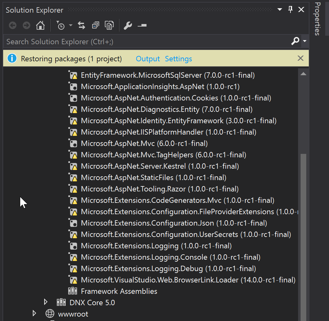The width and height of the screenshot is (329, 321).
Task: Click warning icon beside Server.Kestrel
Action: point(74,166)
